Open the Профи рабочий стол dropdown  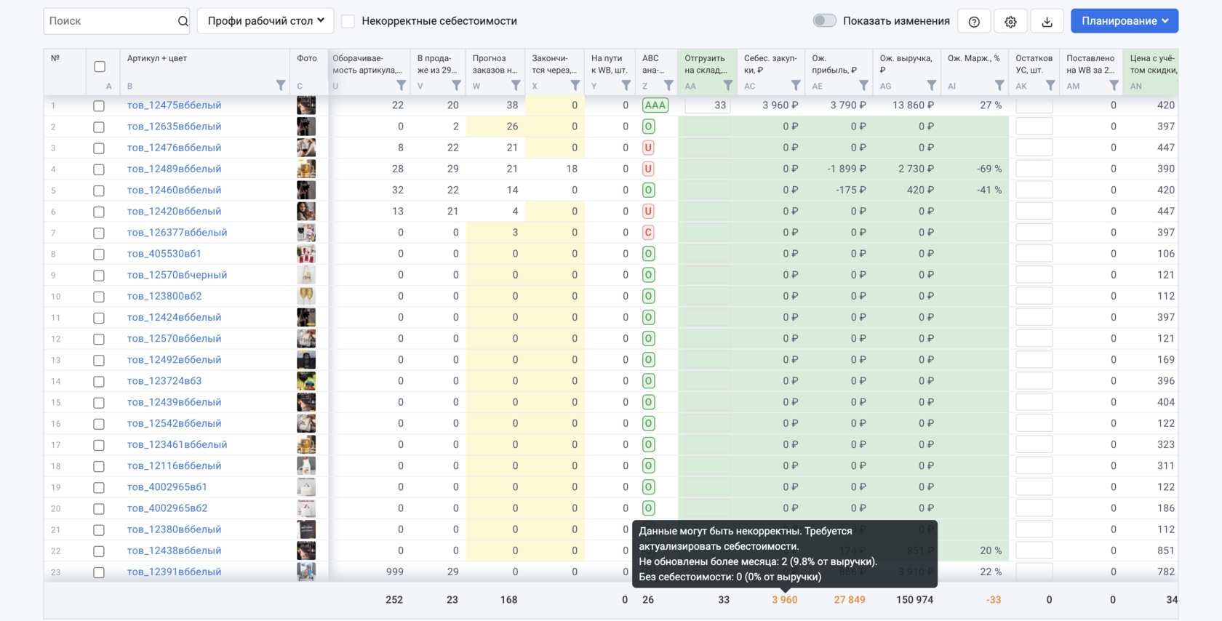pos(265,21)
